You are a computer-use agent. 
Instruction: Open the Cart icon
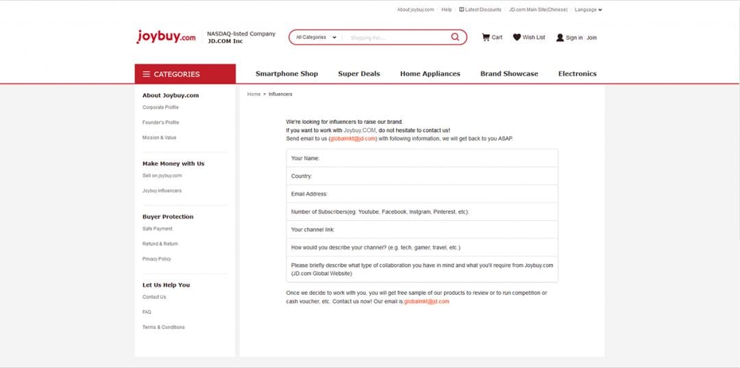[486, 37]
